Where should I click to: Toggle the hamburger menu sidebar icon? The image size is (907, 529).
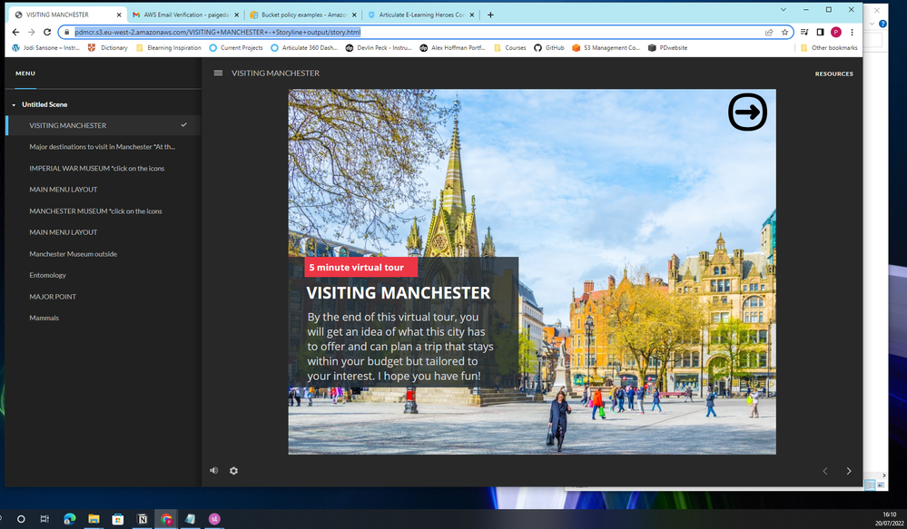(218, 73)
